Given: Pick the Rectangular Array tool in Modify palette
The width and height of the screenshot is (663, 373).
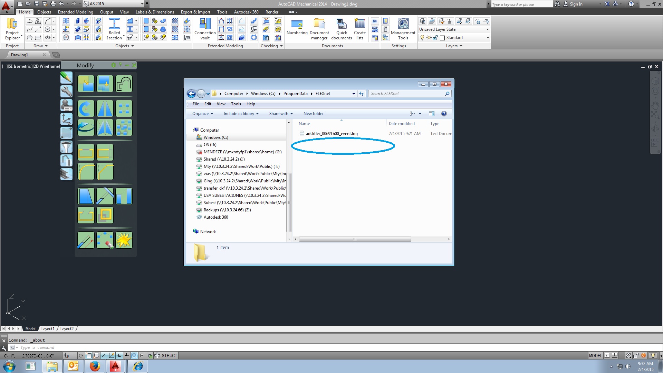Looking at the screenshot, I should [x=124, y=108].
